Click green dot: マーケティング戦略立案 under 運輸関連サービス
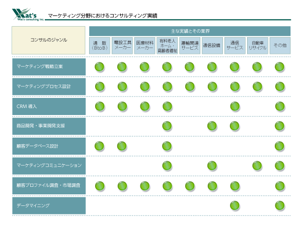302x226 pixels. tap(190, 67)
